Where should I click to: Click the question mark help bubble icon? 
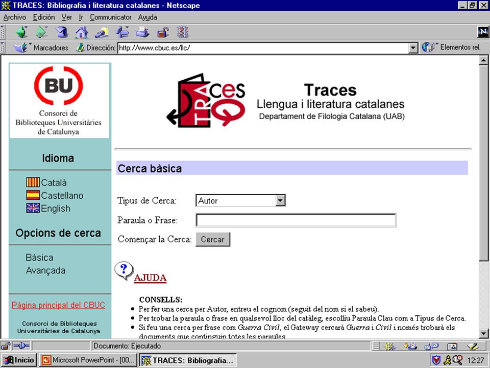pos(124,270)
